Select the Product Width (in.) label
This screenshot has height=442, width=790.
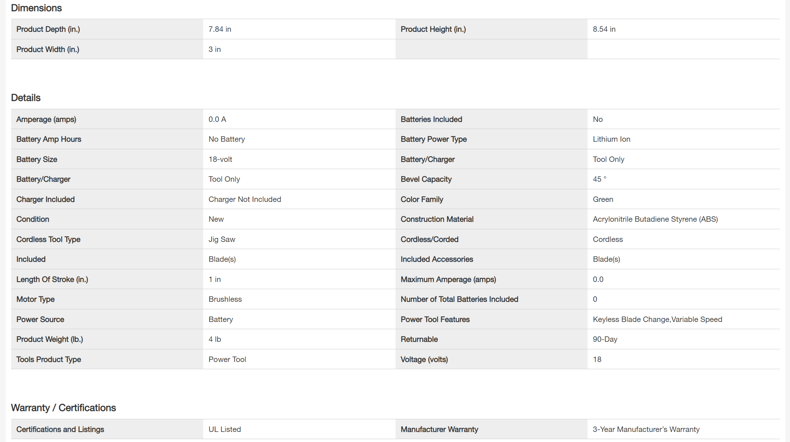[x=48, y=49]
